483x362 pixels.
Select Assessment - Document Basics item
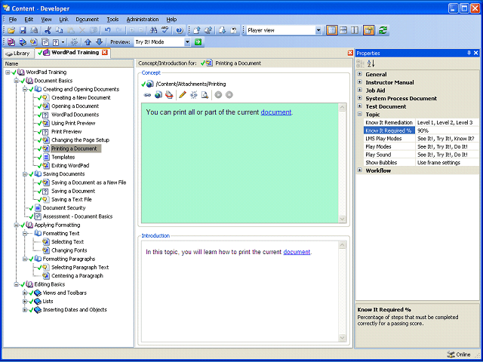(78, 216)
